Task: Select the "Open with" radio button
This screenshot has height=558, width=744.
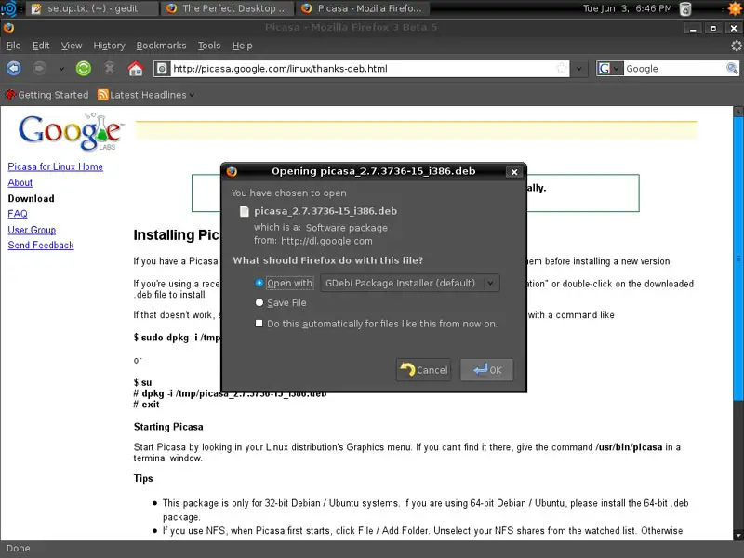Action: point(259,283)
